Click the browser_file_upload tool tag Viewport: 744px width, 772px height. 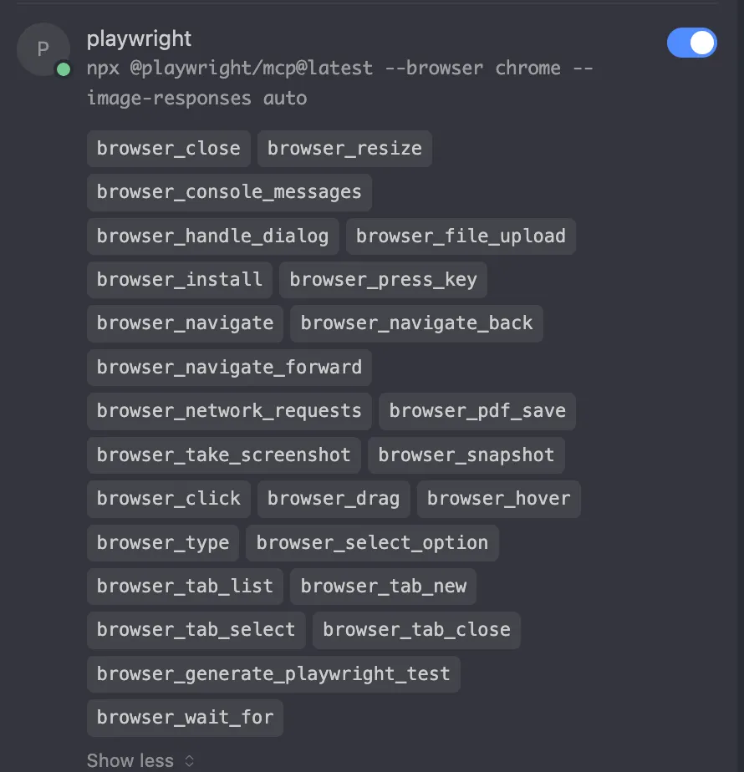(x=461, y=236)
